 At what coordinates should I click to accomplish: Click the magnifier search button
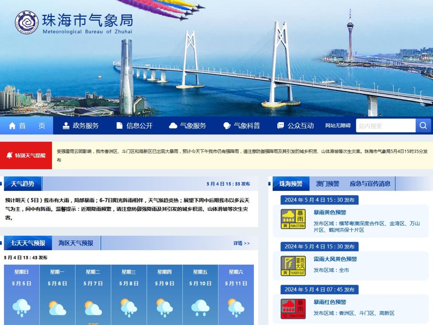click(423, 126)
